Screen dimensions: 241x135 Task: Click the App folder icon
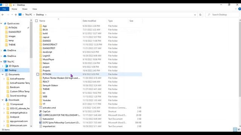41,26
